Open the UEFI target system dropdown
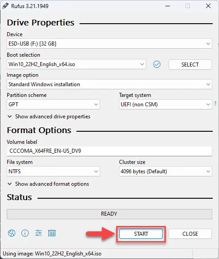This screenshot has height=259, width=219. [x=165, y=104]
